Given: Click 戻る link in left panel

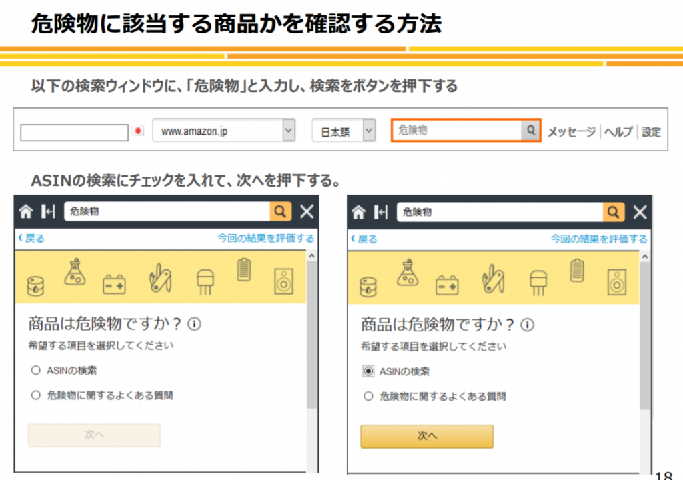Looking at the screenshot, I should click(x=31, y=238).
